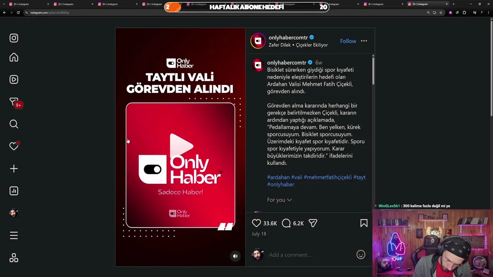The width and height of the screenshot is (493, 277).
Task: Open the Reels icon in sidebar
Action: 14,80
